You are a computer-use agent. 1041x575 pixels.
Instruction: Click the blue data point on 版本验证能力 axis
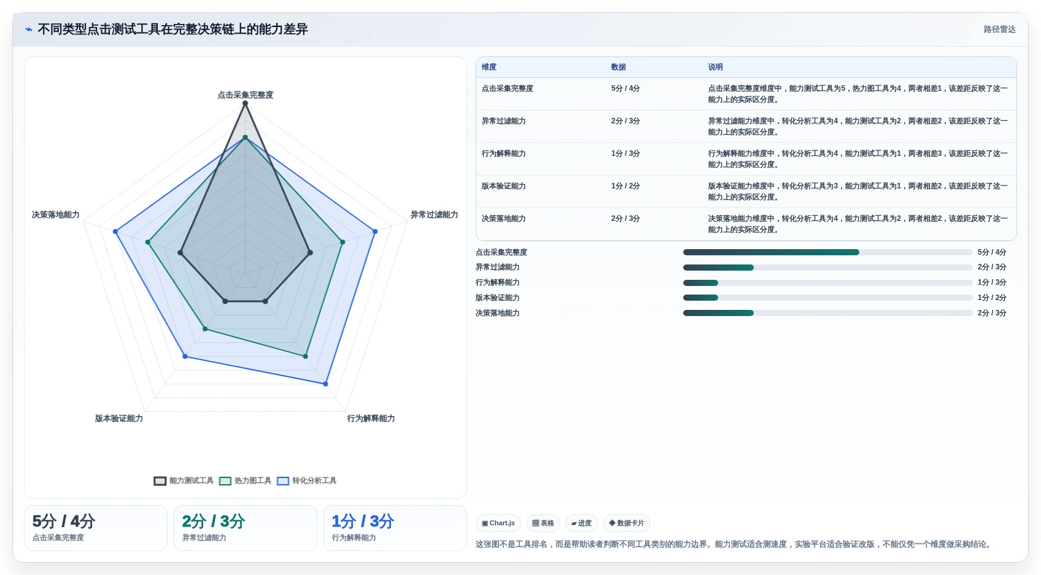pos(185,357)
